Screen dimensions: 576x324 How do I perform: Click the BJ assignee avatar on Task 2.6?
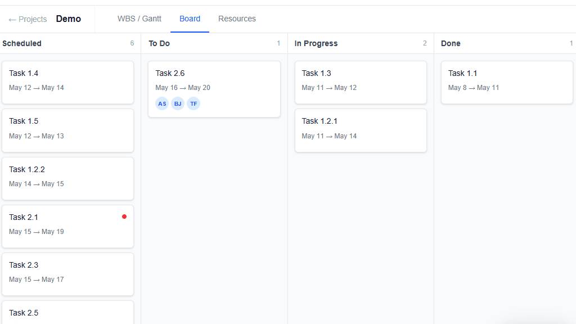(x=178, y=103)
